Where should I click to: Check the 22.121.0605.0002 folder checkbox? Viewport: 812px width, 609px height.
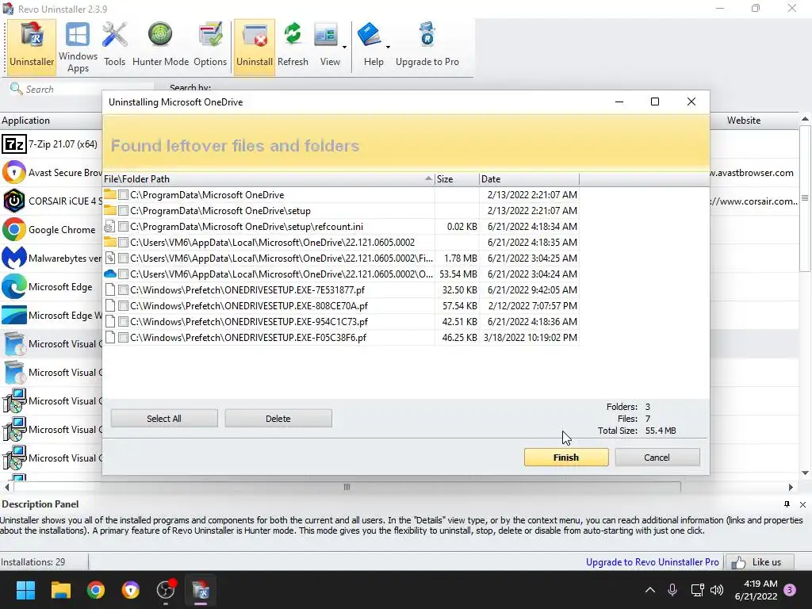coord(123,243)
